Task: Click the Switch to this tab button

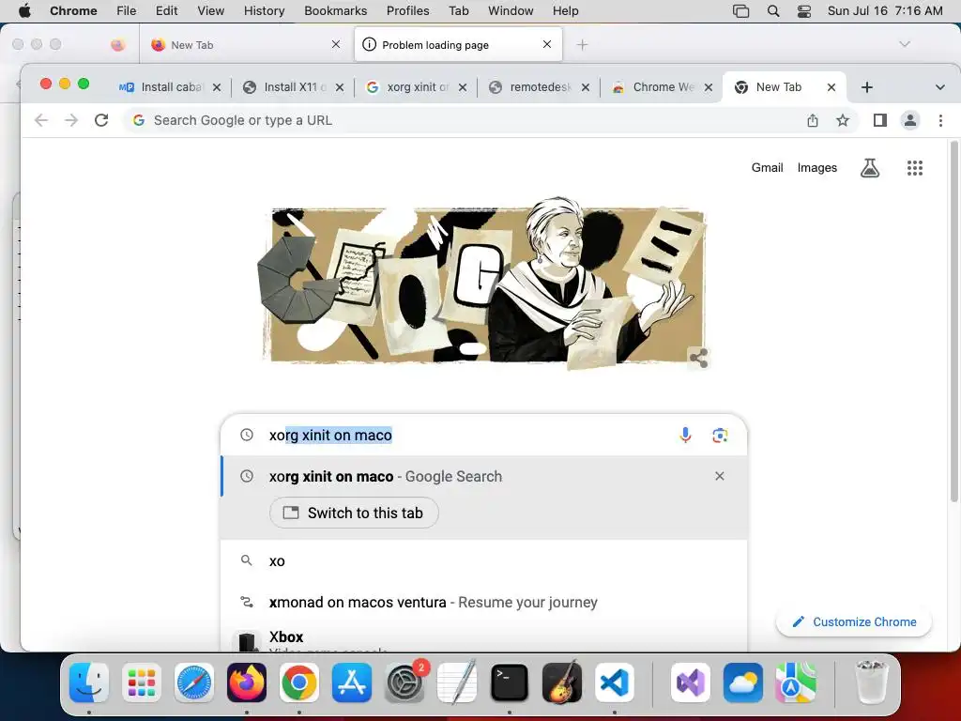Action: 354,513
